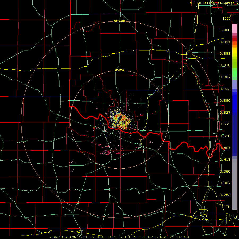Screen dimensions: 239x239
Task: Click the 0.733 scale value
Action: click(225, 89)
